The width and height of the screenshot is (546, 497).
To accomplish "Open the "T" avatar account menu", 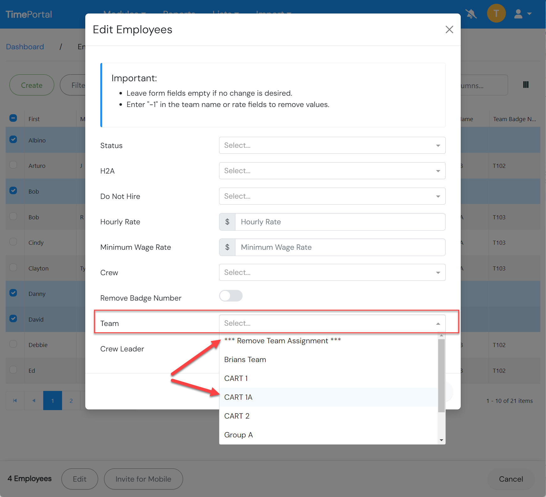I will click(x=496, y=13).
